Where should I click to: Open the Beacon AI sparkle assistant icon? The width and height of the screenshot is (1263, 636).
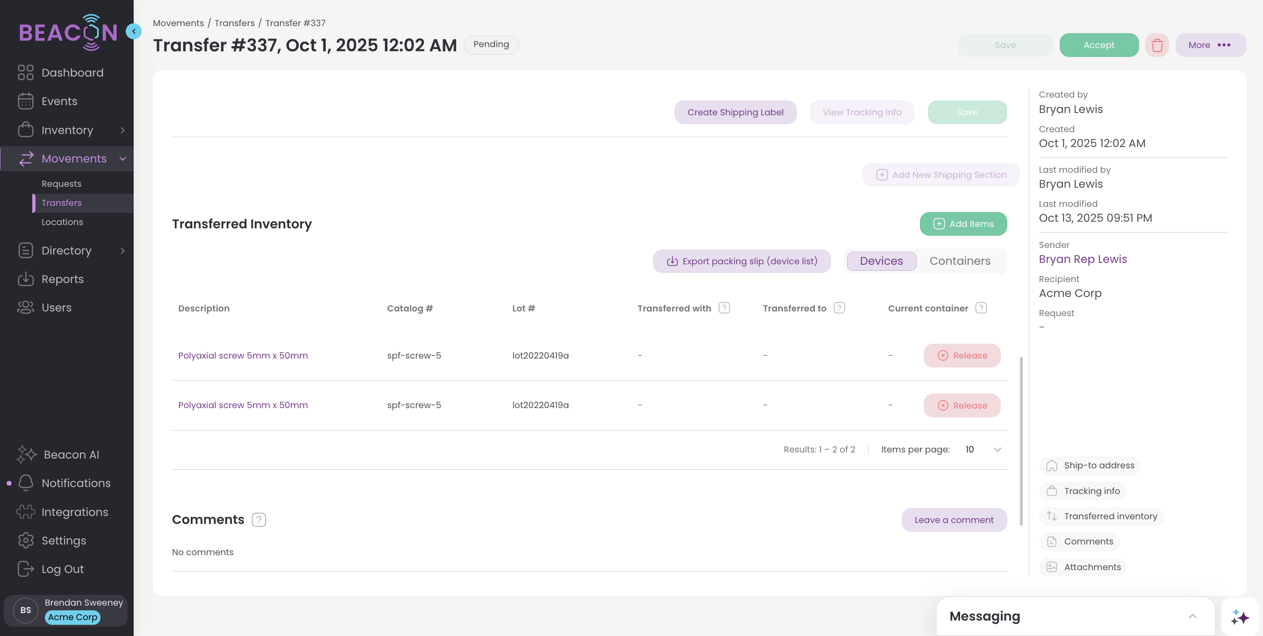click(1239, 616)
